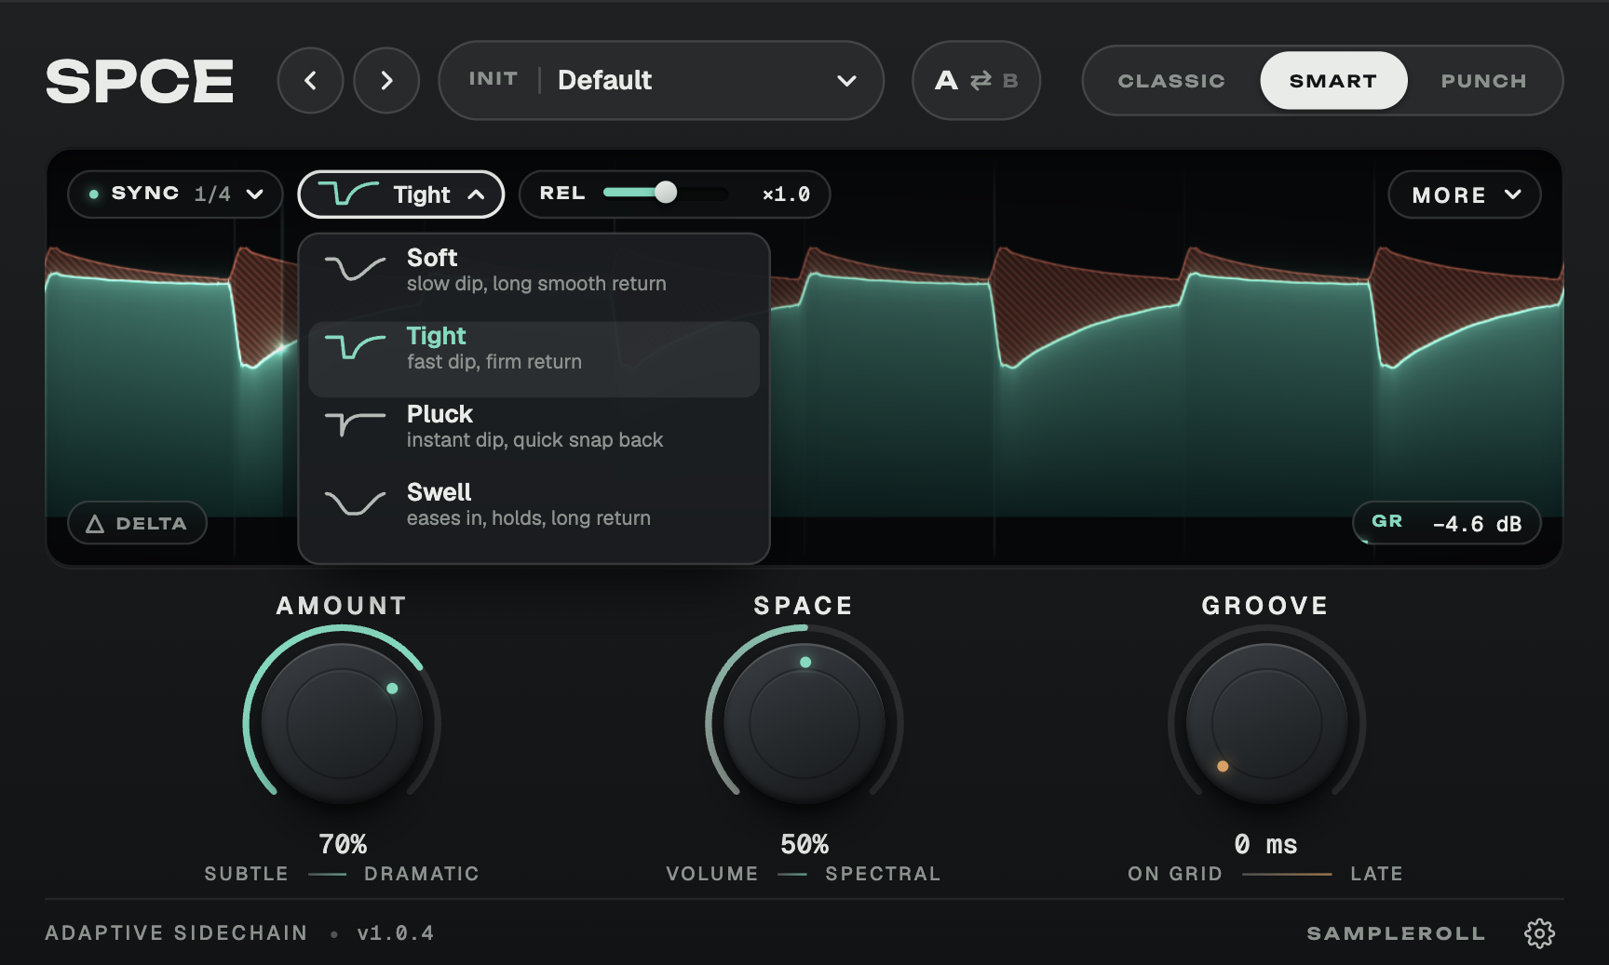
Task: Click the SPACE knob
Action: point(804,723)
